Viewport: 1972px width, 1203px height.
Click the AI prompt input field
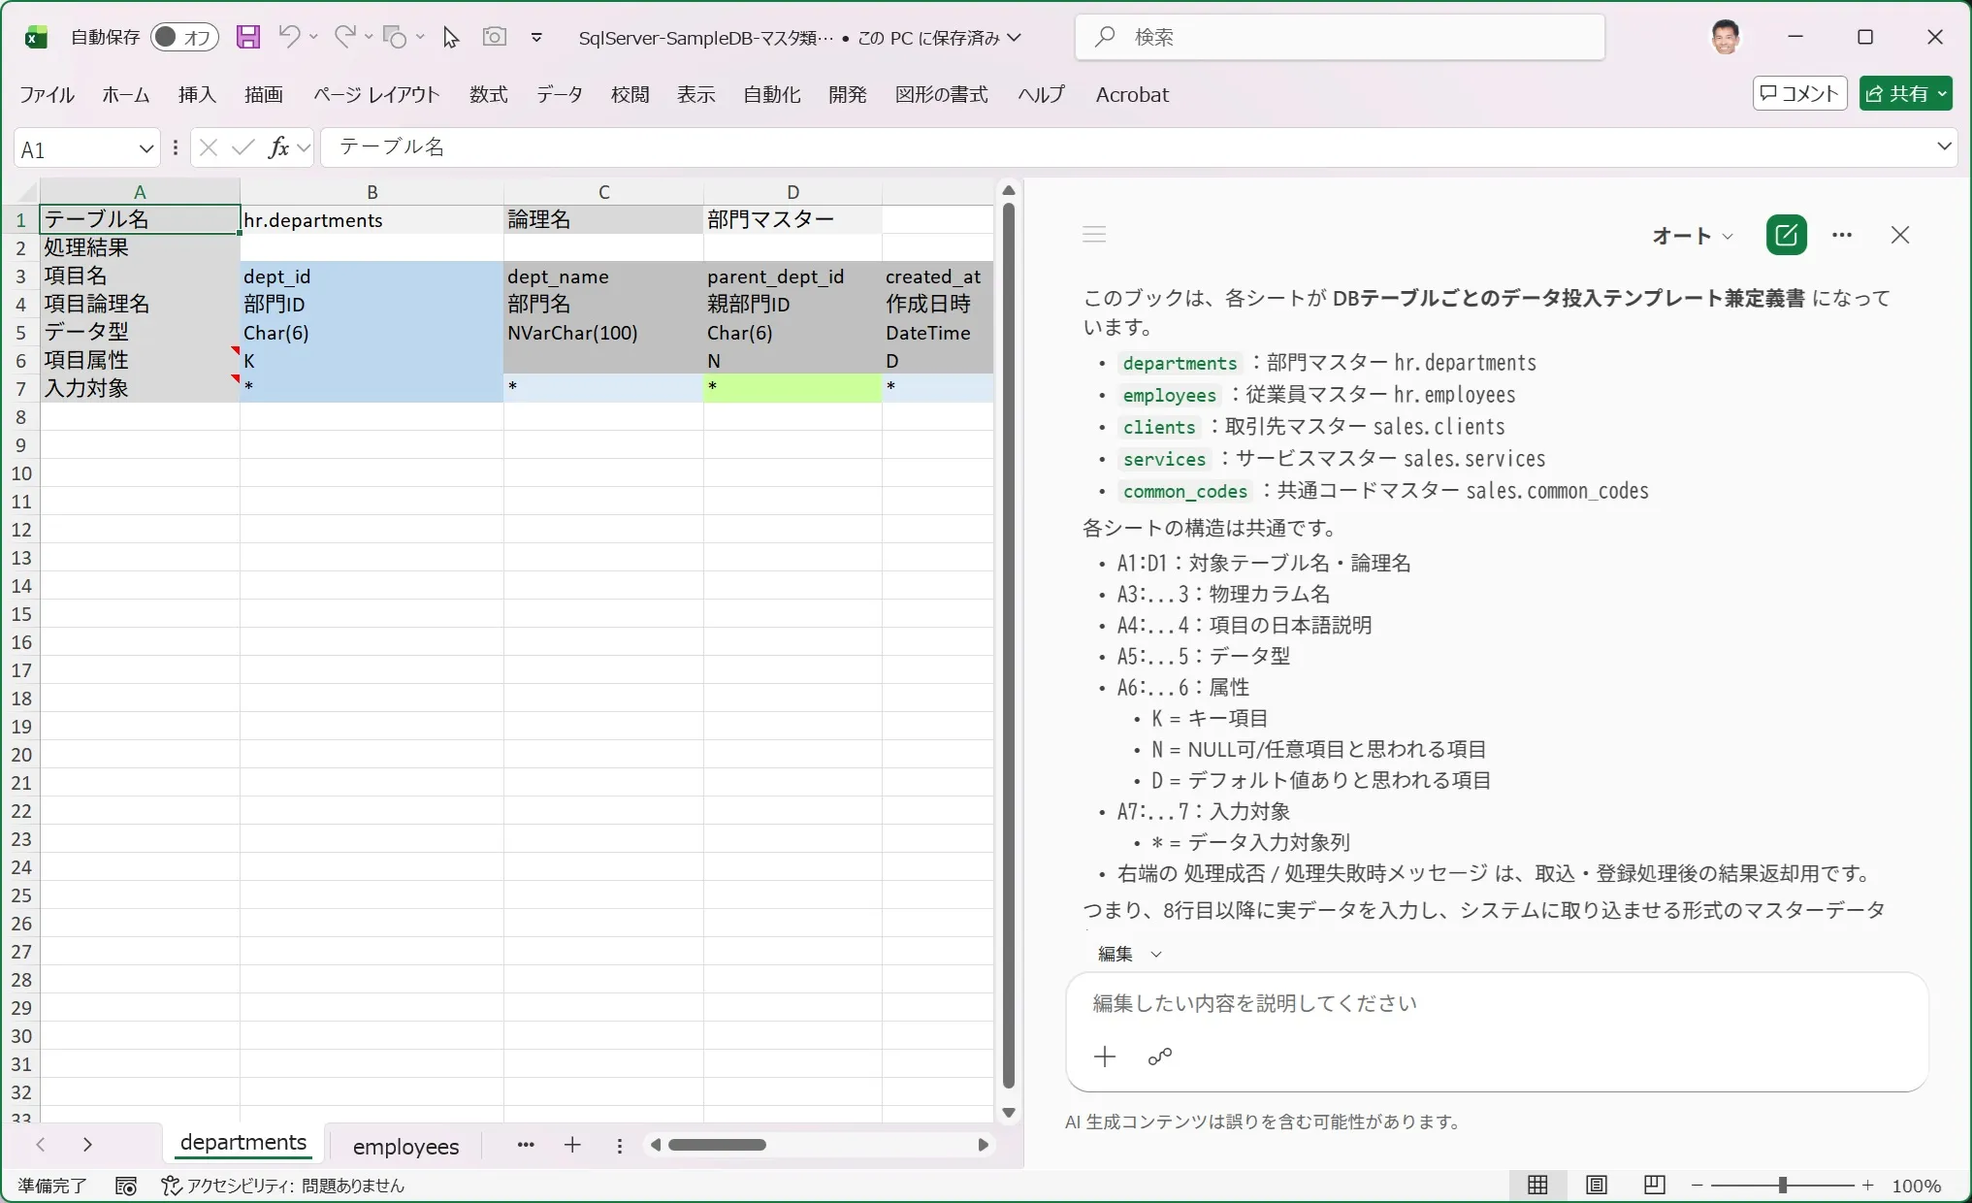[1497, 1003]
